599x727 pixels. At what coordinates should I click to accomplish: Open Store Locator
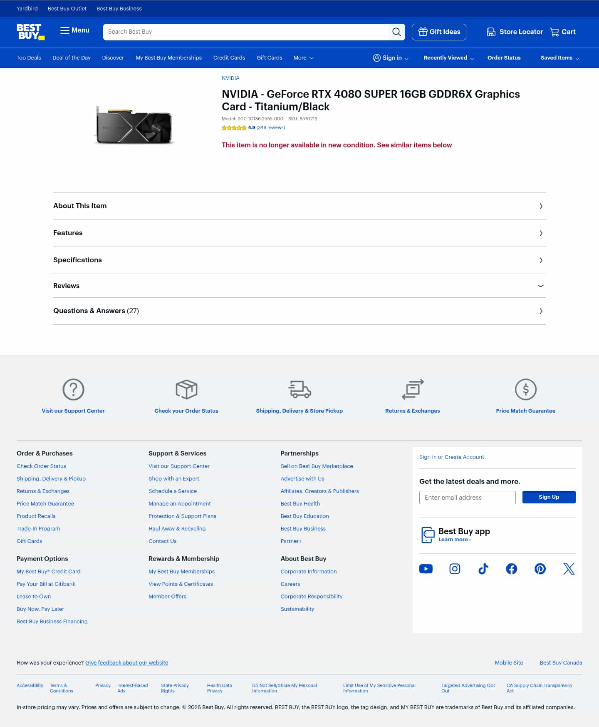click(x=515, y=32)
